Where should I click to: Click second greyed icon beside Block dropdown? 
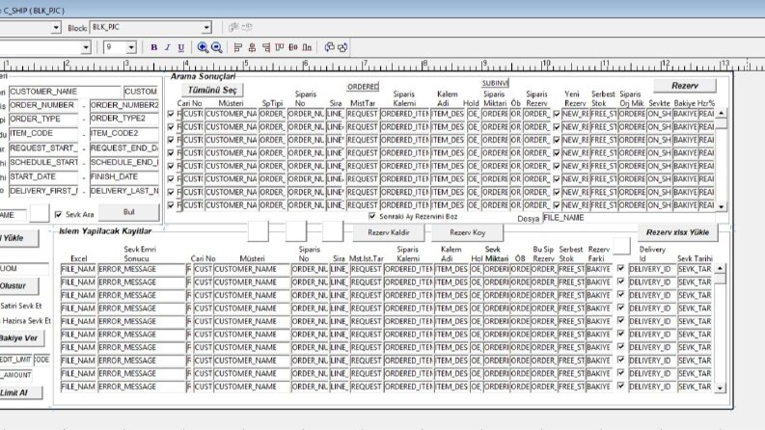(x=247, y=27)
